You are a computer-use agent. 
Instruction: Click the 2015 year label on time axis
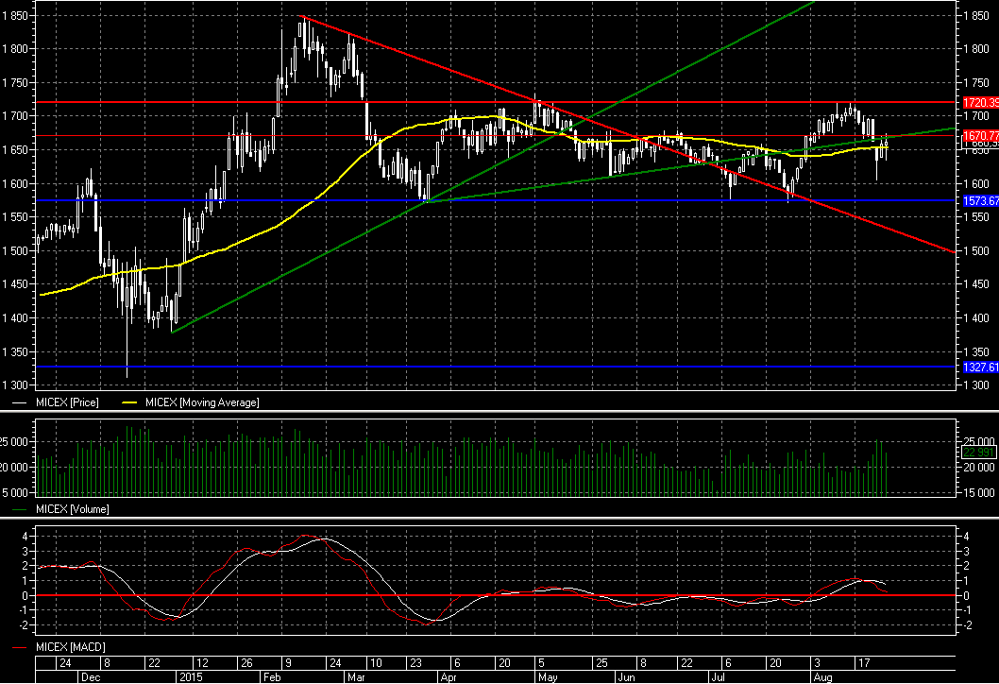coord(191,677)
